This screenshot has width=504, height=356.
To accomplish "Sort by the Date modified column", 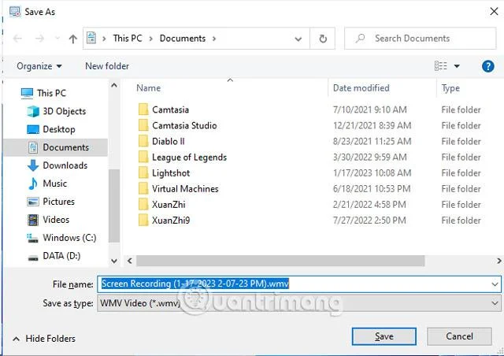I will (361, 87).
